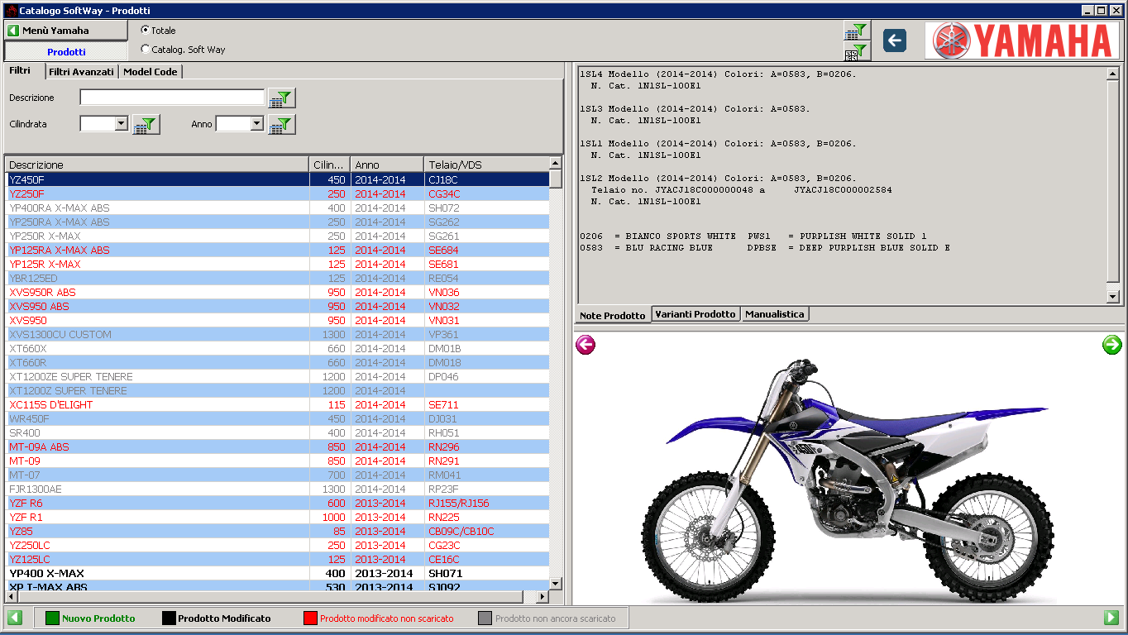
Task: Click the Menù Yamaha button
Action: pos(66,31)
